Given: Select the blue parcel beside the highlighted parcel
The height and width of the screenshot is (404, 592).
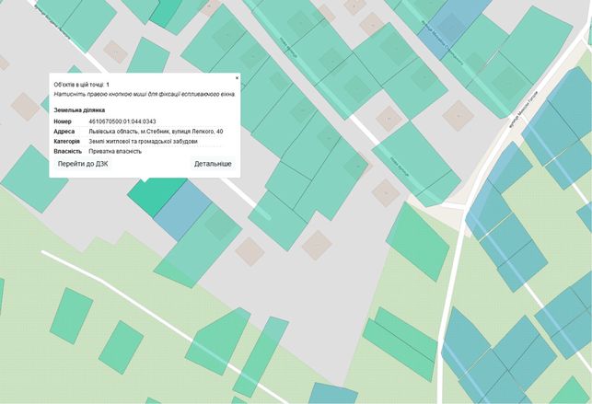Looking at the screenshot, I should pos(182,211).
